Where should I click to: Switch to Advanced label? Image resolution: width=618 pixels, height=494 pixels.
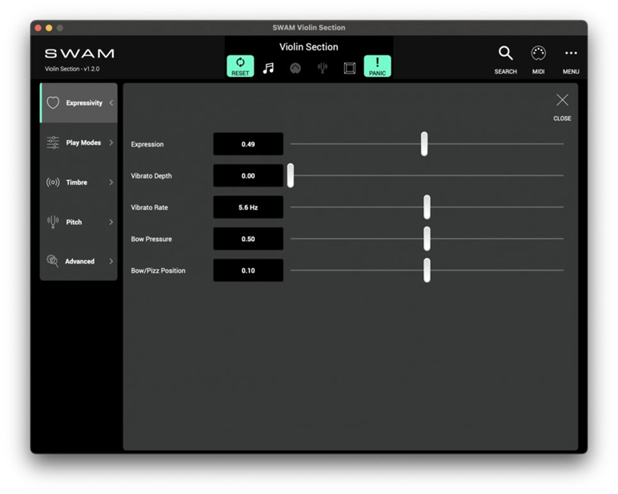[x=79, y=261]
